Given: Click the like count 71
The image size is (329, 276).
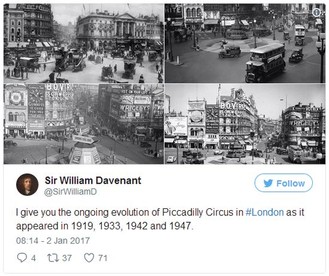Looking at the screenshot, I should point(103,258).
